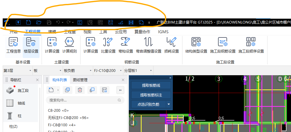The image size is (291, 132).
Task: Select 施工段 in the navigation bar
Action: (20, 91)
